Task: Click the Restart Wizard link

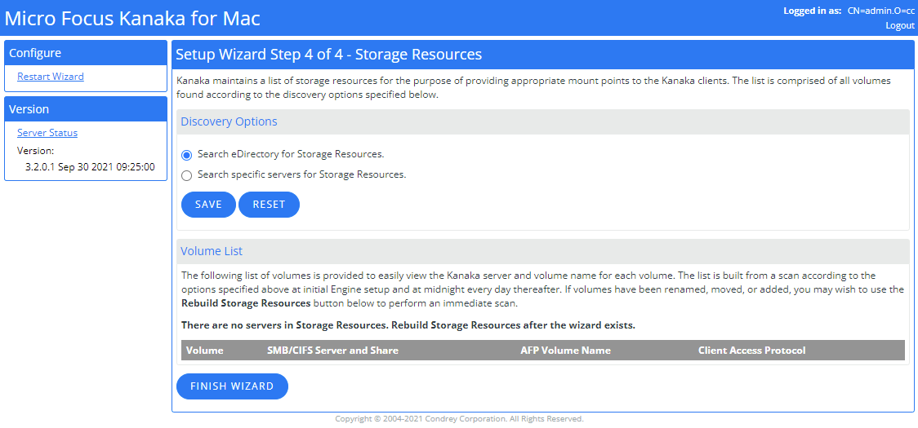Action: pos(51,77)
